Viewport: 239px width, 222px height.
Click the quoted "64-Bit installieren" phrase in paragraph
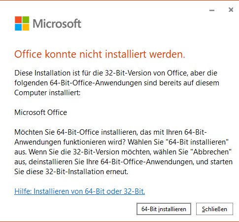(198, 142)
